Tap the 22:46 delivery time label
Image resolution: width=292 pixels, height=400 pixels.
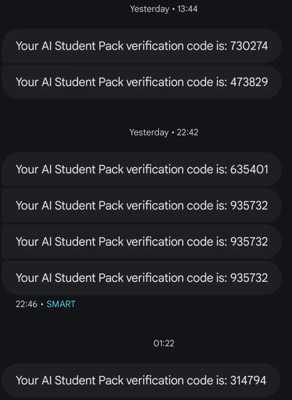[27, 304]
